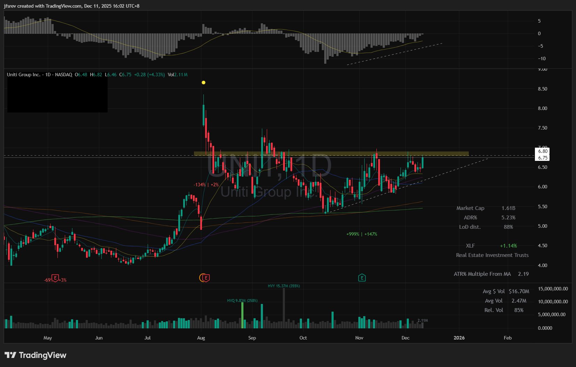Click the 2.47M average volume value
This screenshot has width=576, height=367.
tap(519, 301)
